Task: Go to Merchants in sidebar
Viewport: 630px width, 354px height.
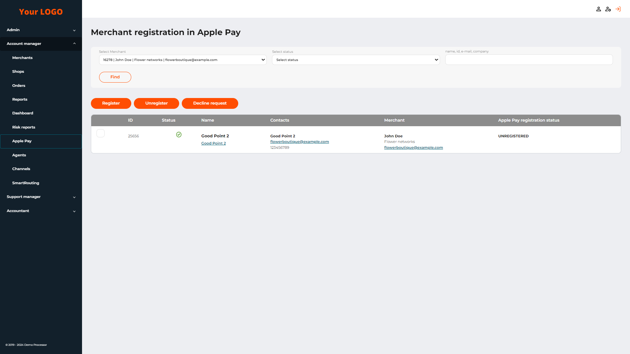Action: coord(22,58)
